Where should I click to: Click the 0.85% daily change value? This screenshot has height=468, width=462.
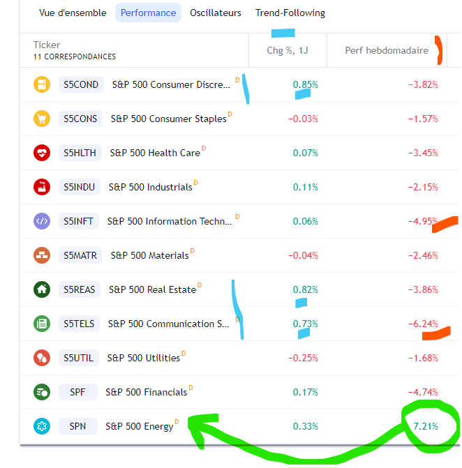(x=305, y=85)
